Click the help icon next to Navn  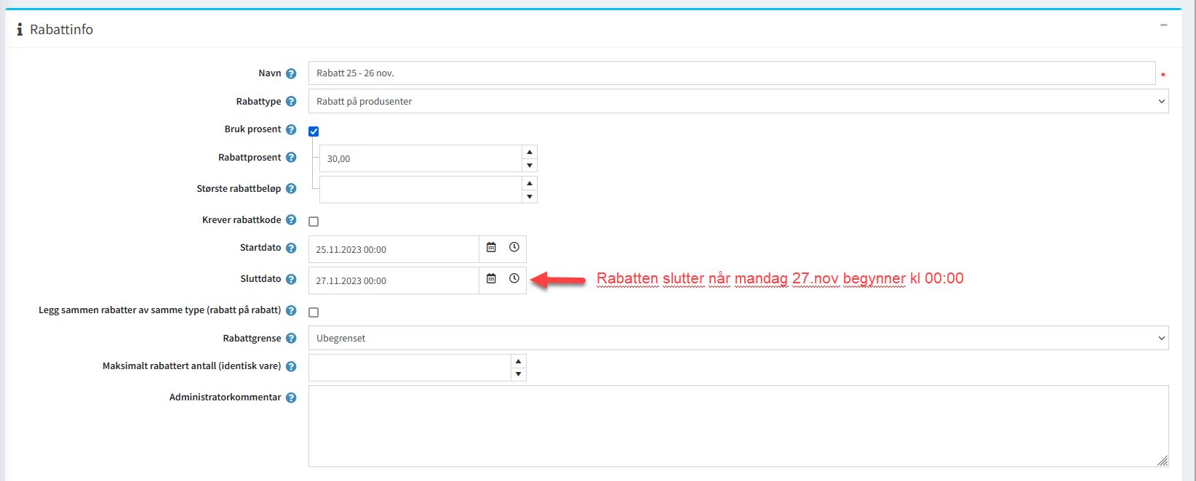pos(291,73)
